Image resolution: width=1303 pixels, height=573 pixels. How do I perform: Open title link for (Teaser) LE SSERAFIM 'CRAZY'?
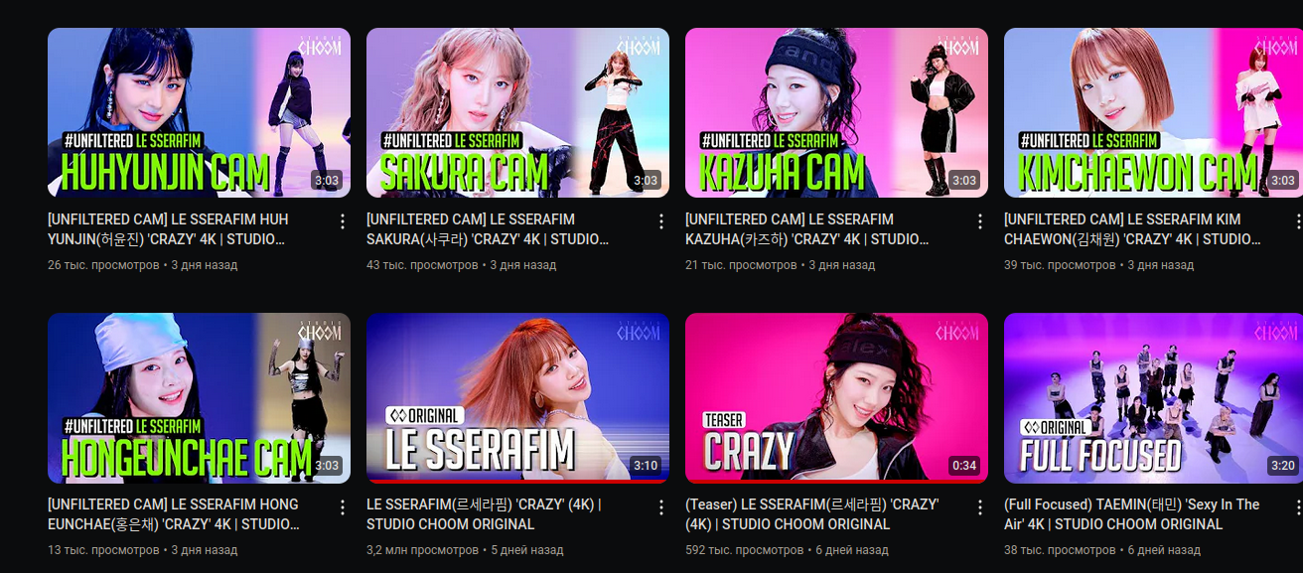(811, 514)
